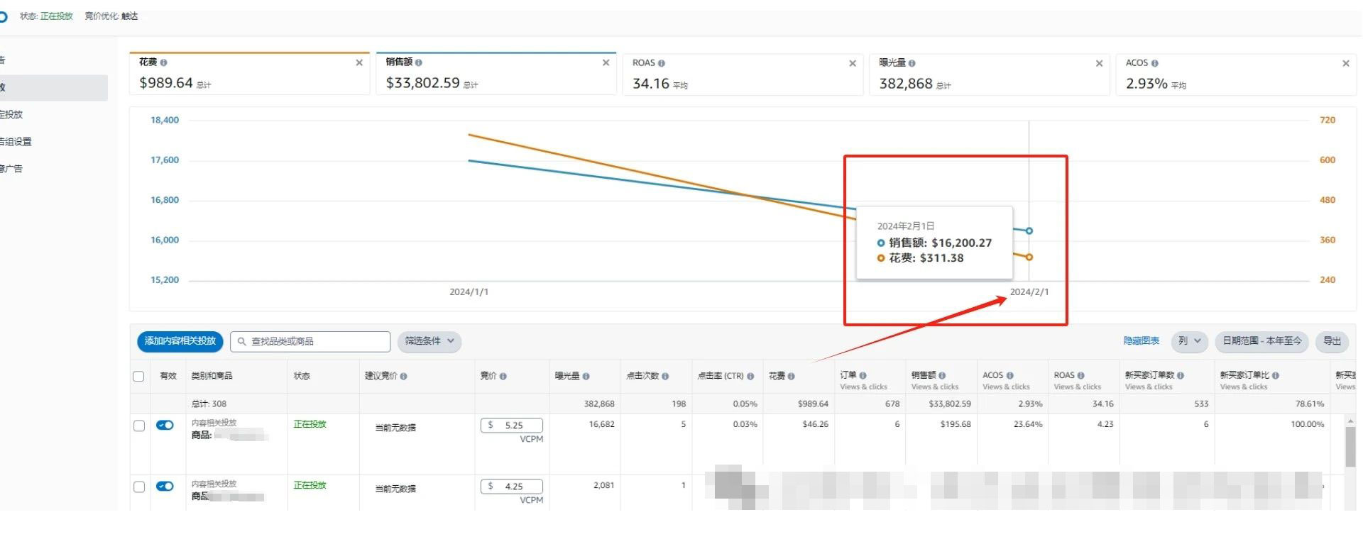1363x544 pixels.
Task: Click 正在投放 status in the $5.25 row
Action: point(310,424)
